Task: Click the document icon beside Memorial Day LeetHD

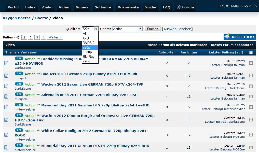Action: (x=6, y=107)
